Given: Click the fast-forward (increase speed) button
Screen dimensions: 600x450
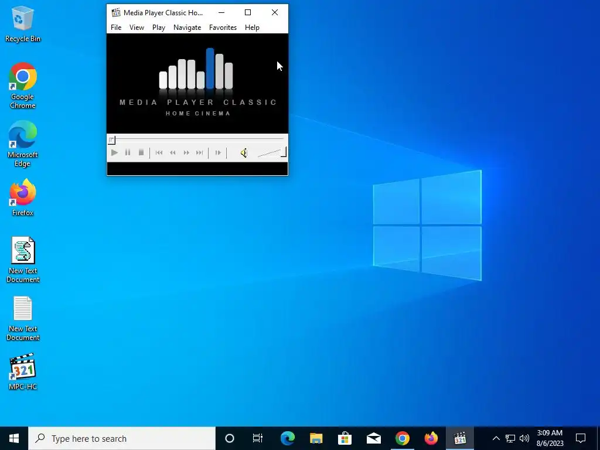Looking at the screenshot, I should point(186,153).
